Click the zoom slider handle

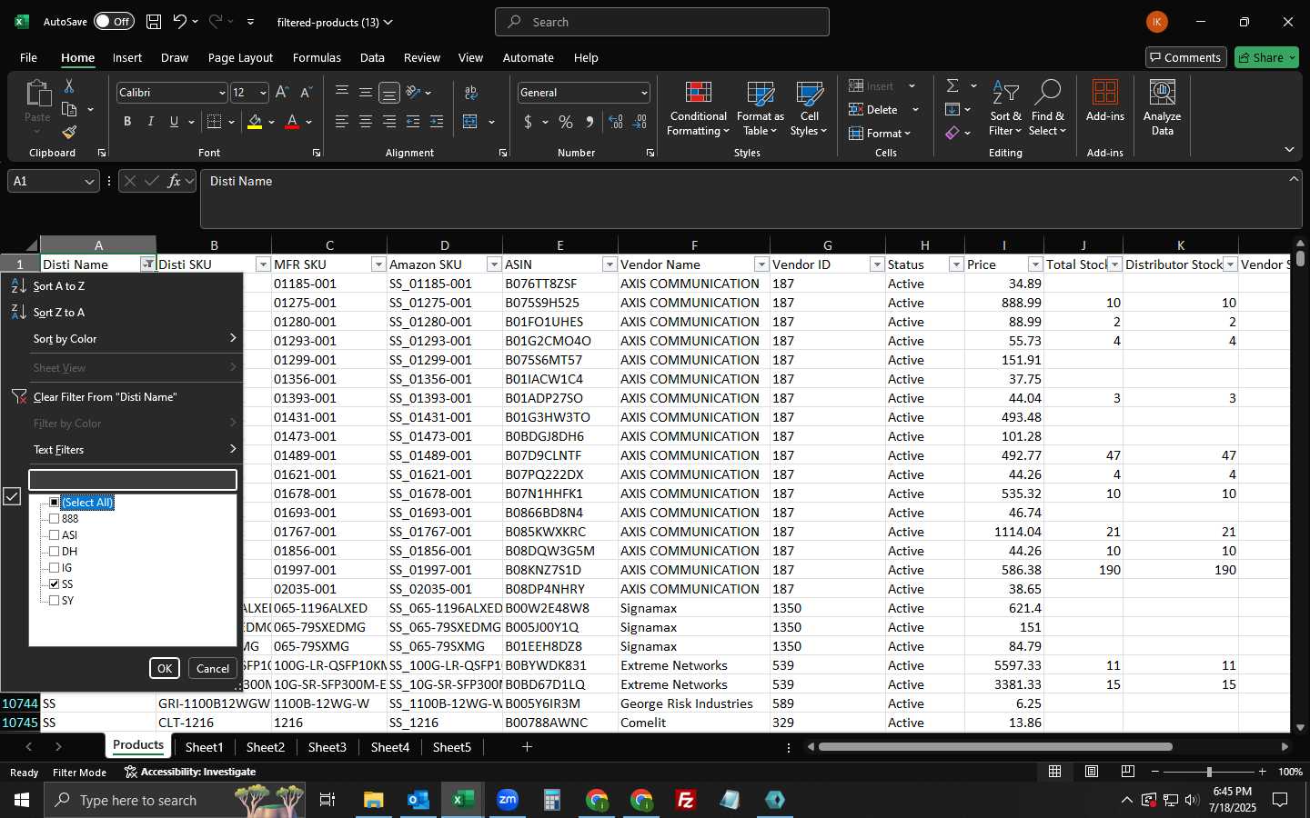tap(1209, 772)
